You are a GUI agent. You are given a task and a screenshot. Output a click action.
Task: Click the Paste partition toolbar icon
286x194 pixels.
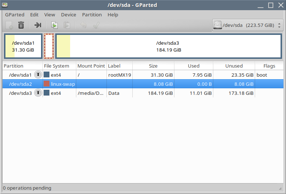pyautogui.click(x=67, y=25)
